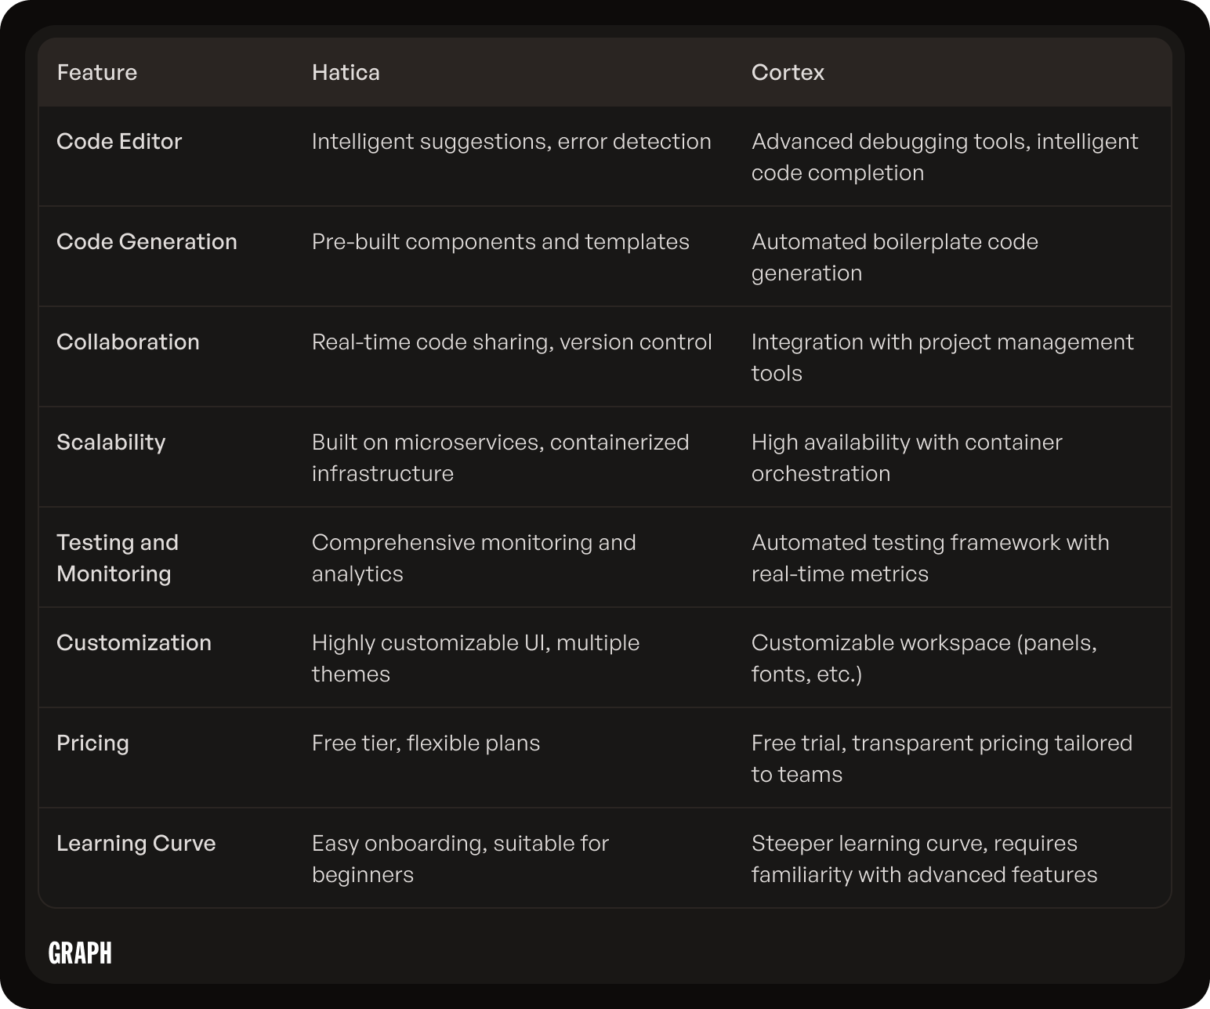This screenshot has height=1009, width=1210.
Task: Select "Intelligent suggestions, error detection" cell
Action: coord(512,142)
